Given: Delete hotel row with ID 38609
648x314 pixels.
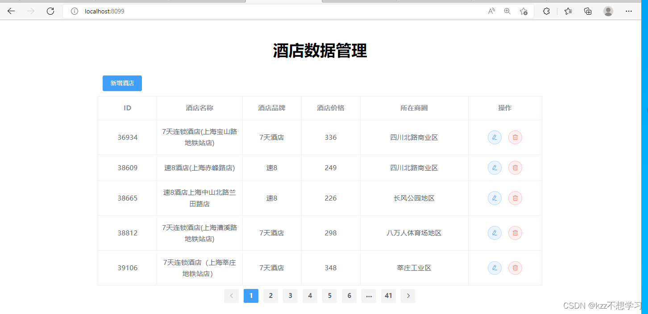Looking at the screenshot, I should pyautogui.click(x=515, y=168).
